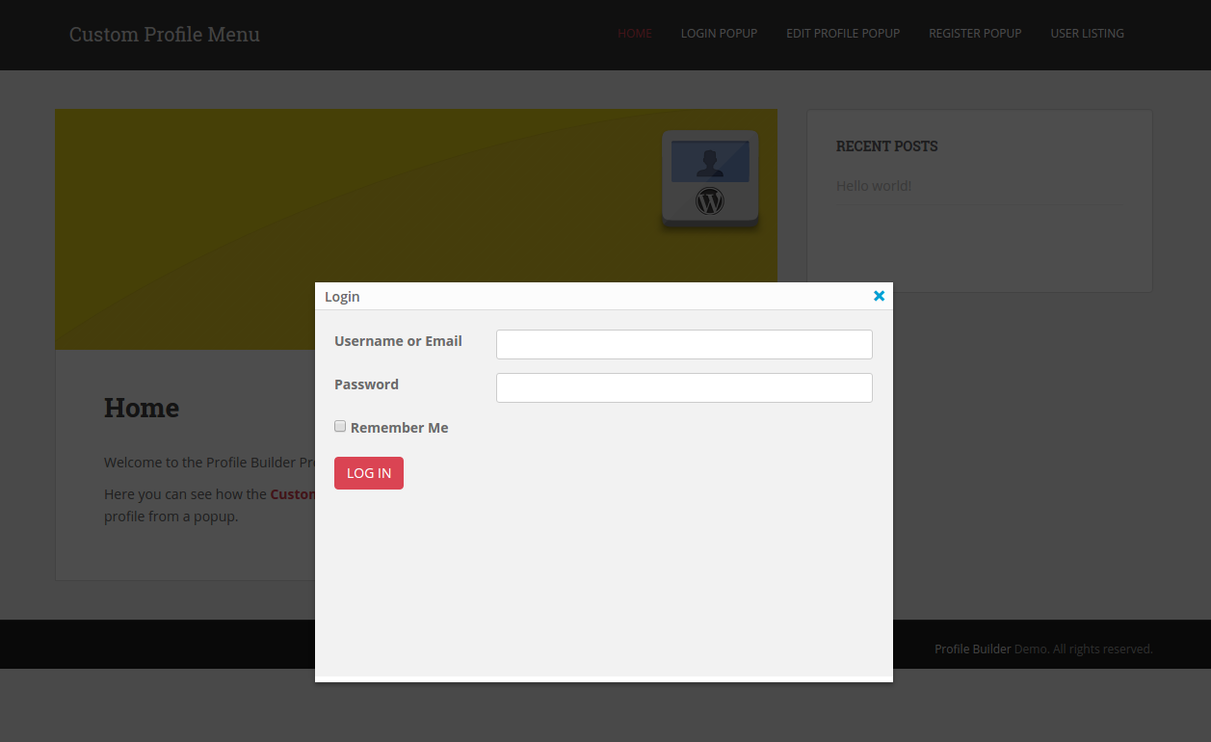
Task: Click the Username or Email field label
Action: click(398, 341)
